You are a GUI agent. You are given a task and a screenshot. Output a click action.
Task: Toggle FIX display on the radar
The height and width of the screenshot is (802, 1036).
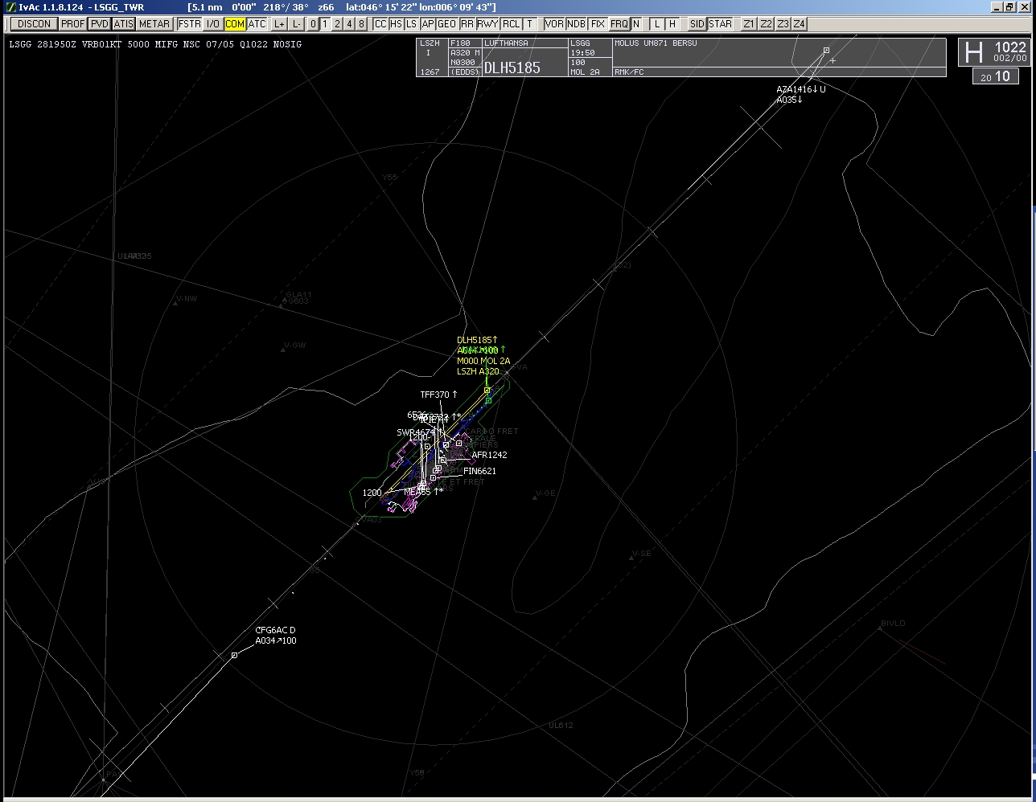(598, 24)
